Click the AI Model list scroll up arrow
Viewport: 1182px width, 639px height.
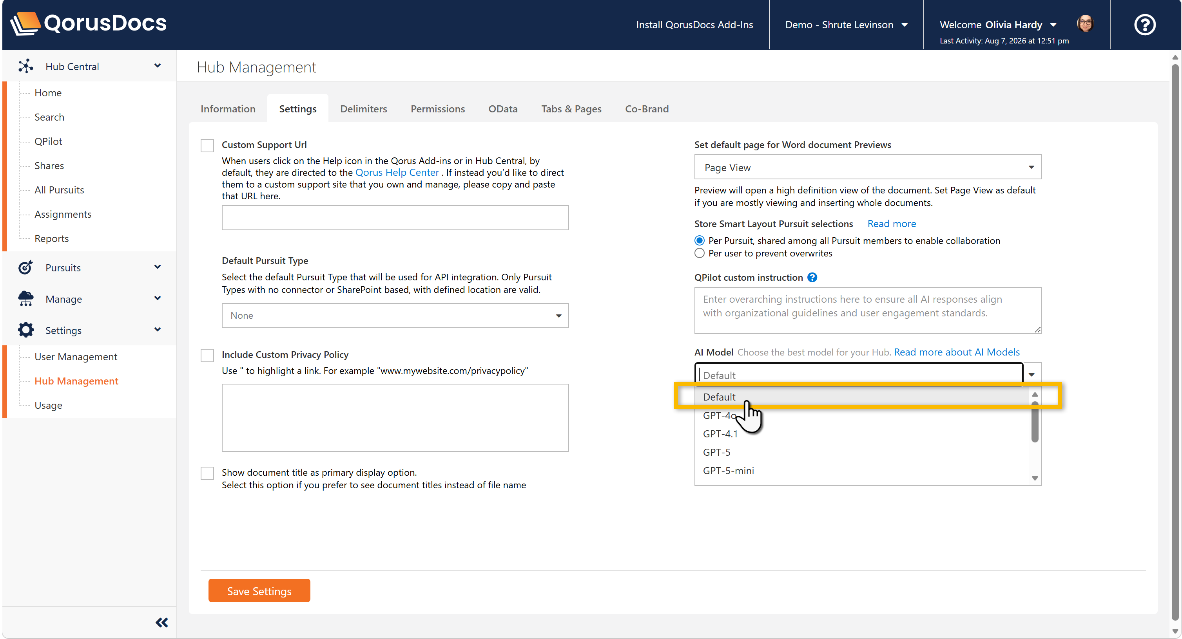click(1035, 394)
